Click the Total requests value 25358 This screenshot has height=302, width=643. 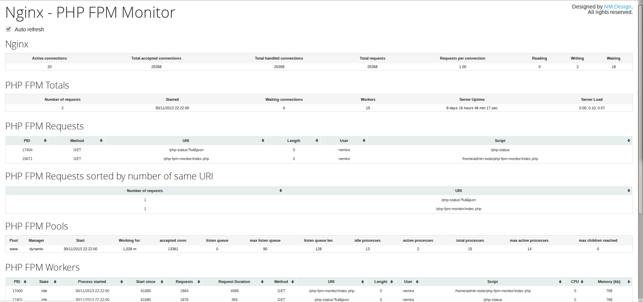pos(372,67)
